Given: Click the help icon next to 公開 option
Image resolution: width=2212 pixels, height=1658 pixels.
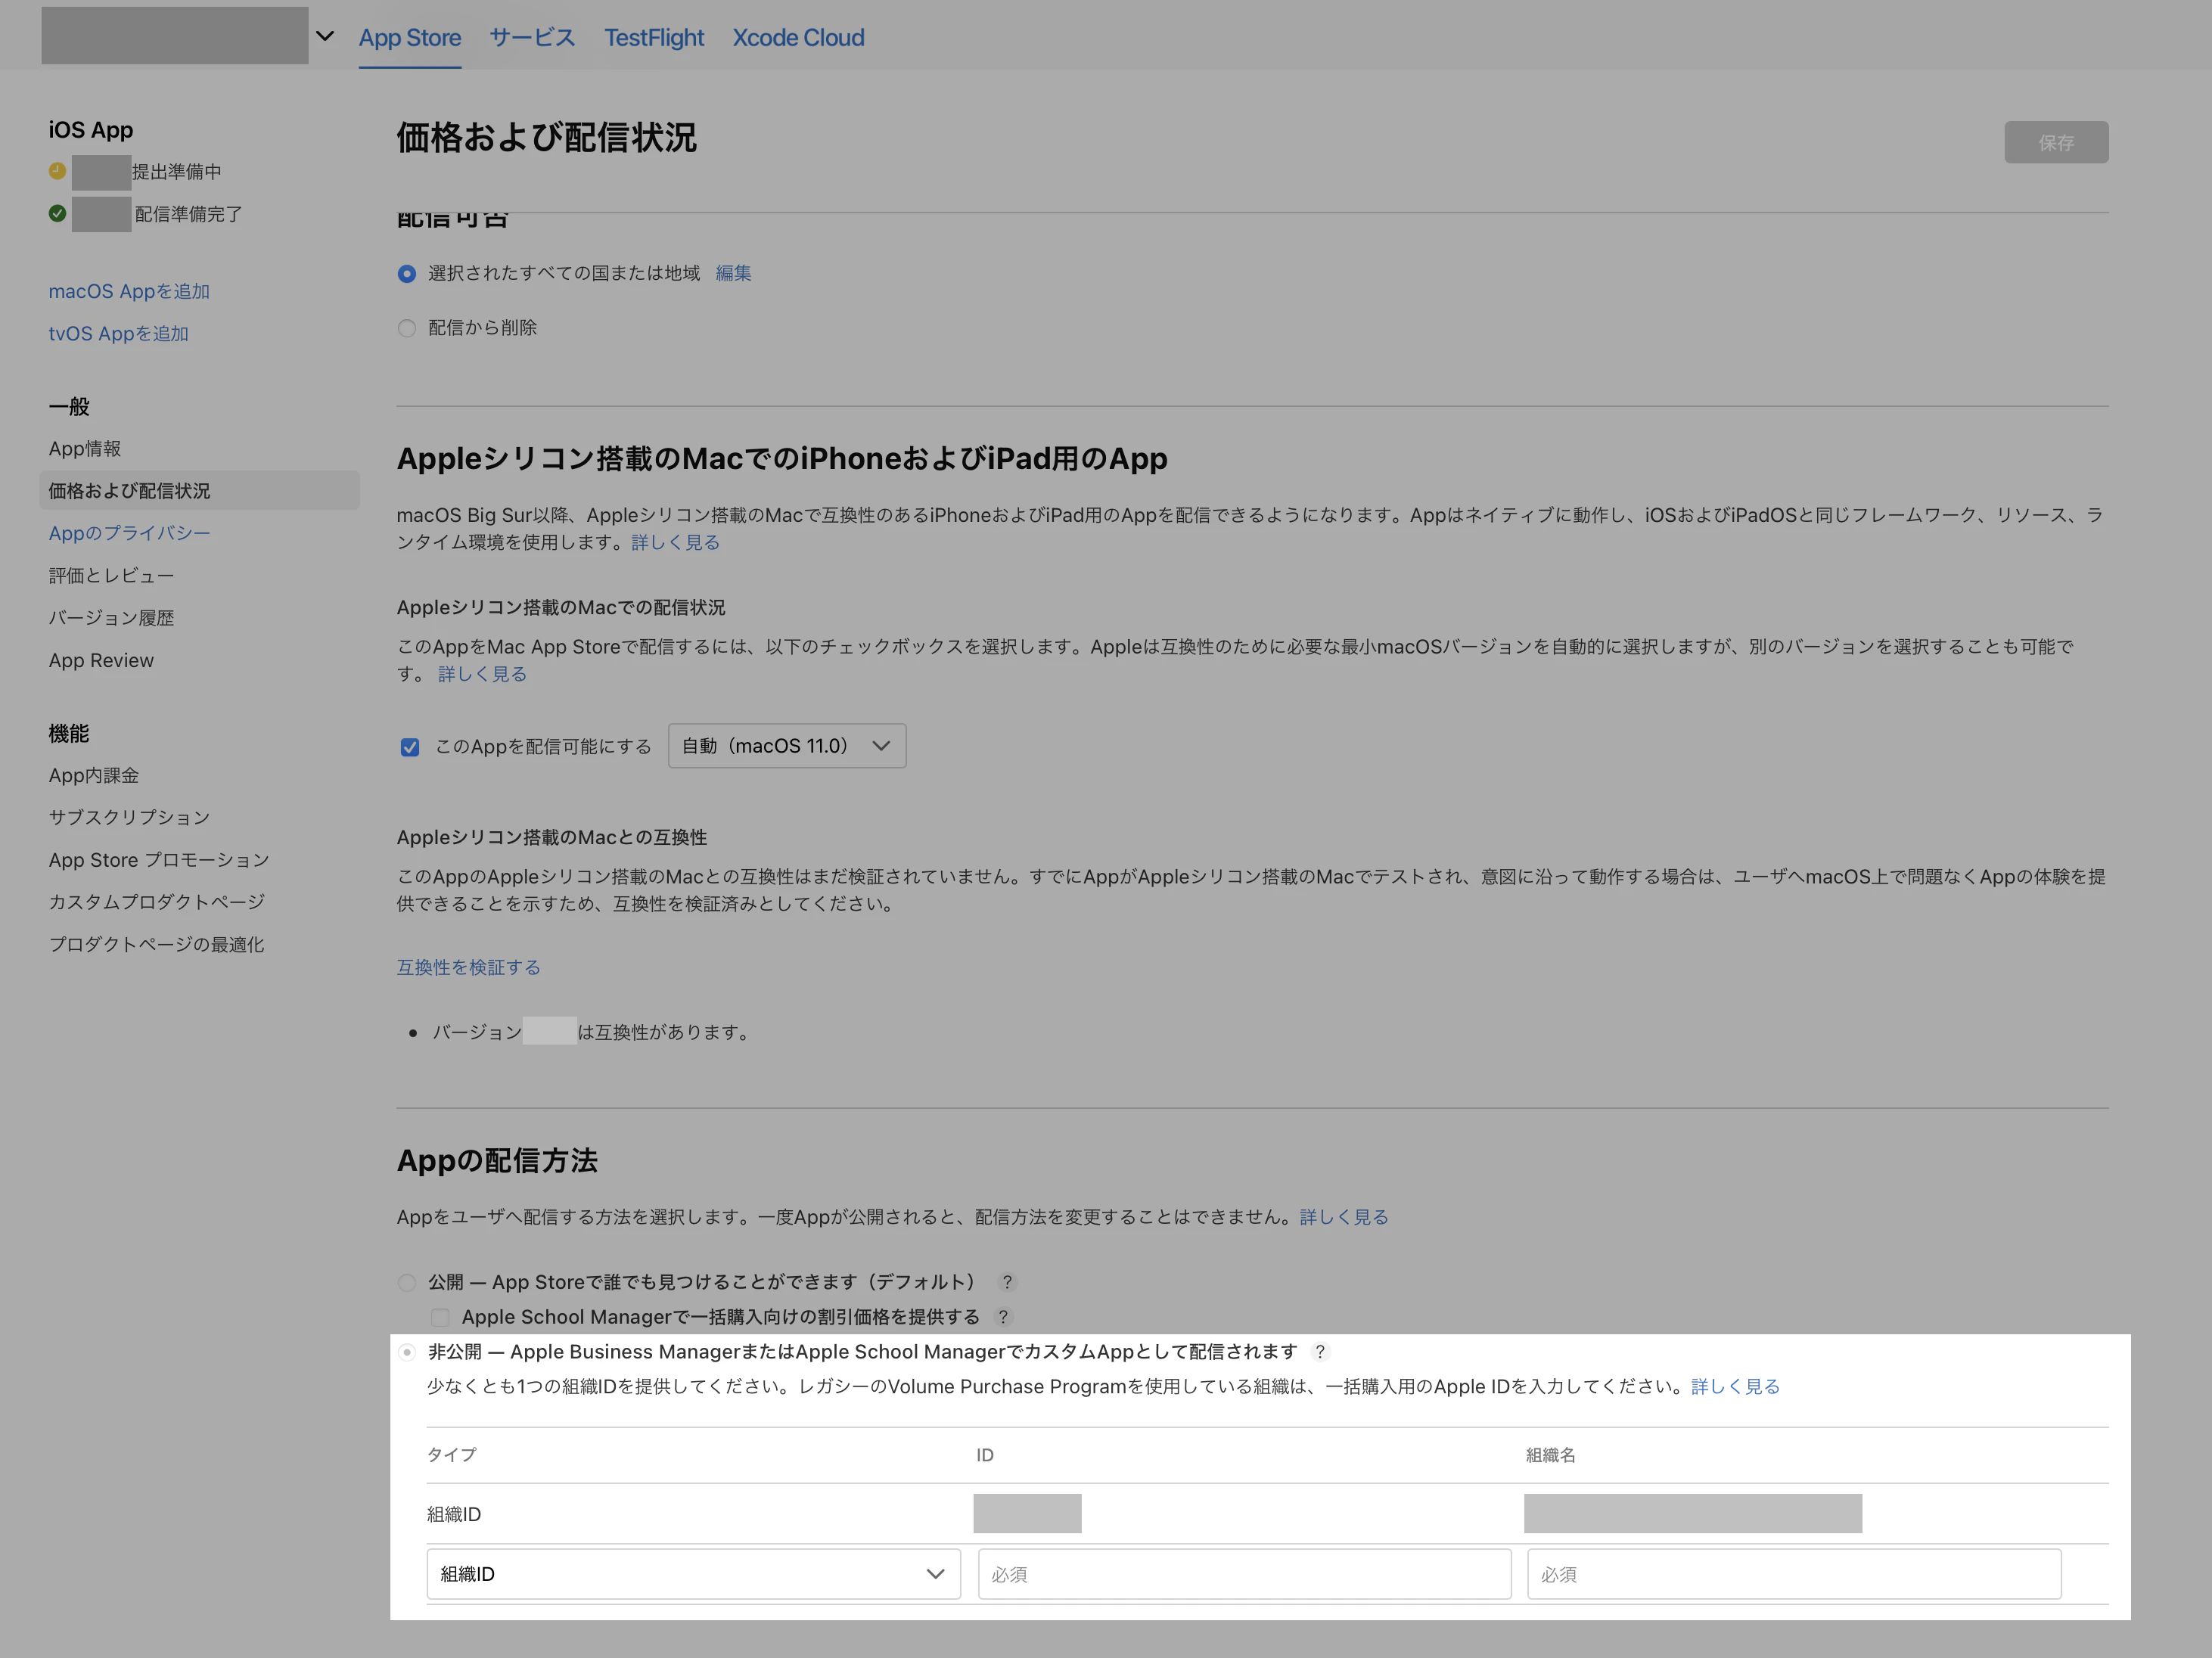Looking at the screenshot, I should (1007, 1282).
